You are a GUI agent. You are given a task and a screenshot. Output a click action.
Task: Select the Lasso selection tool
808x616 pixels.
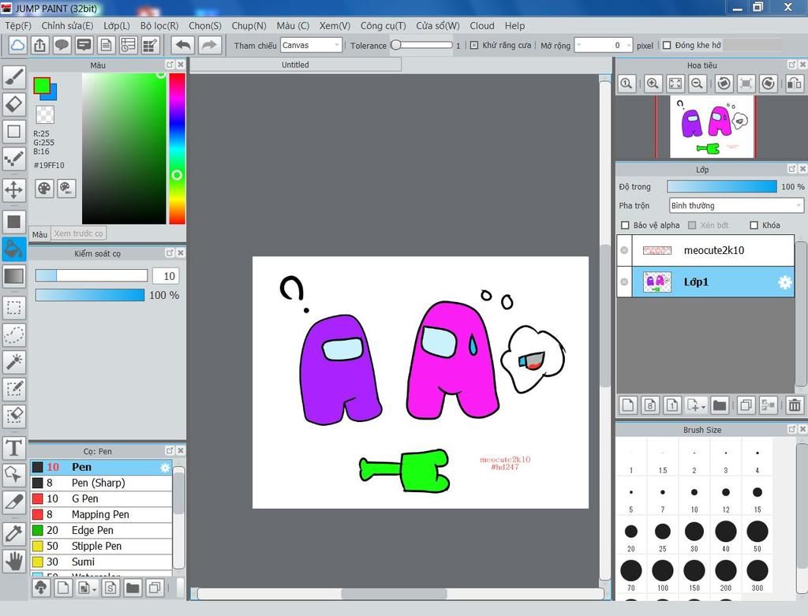14,334
